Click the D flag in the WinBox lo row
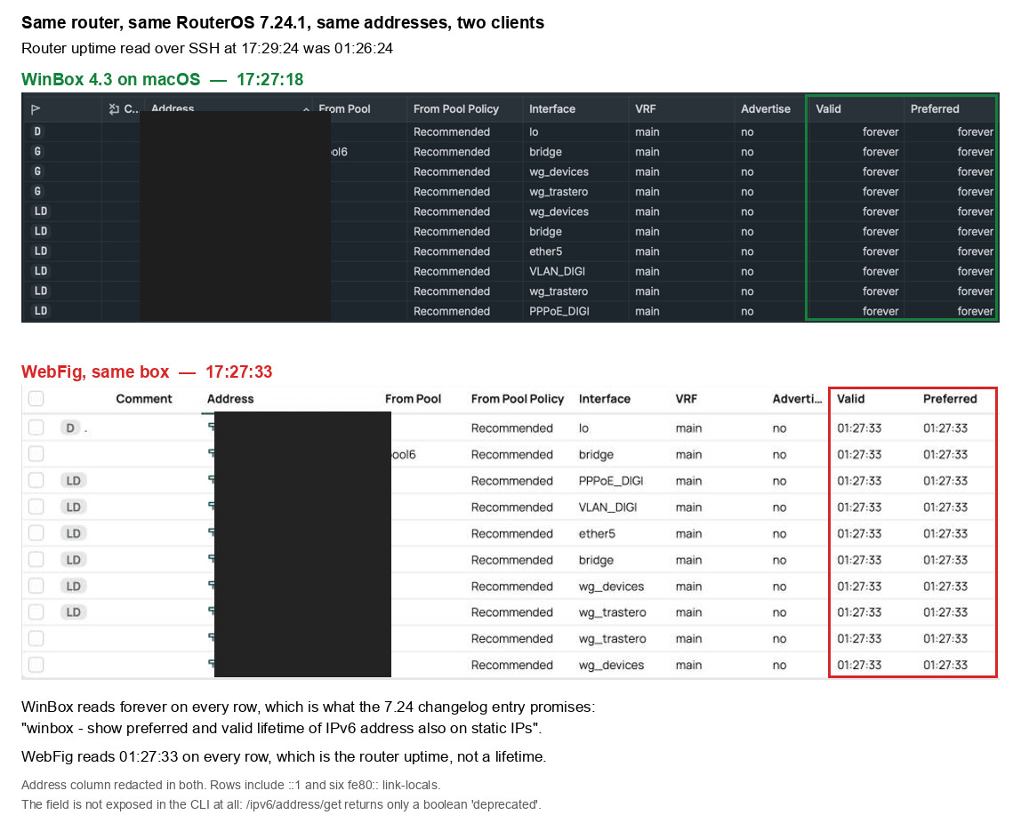This screenshot has height=815, width=1021. (x=37, y=132)
